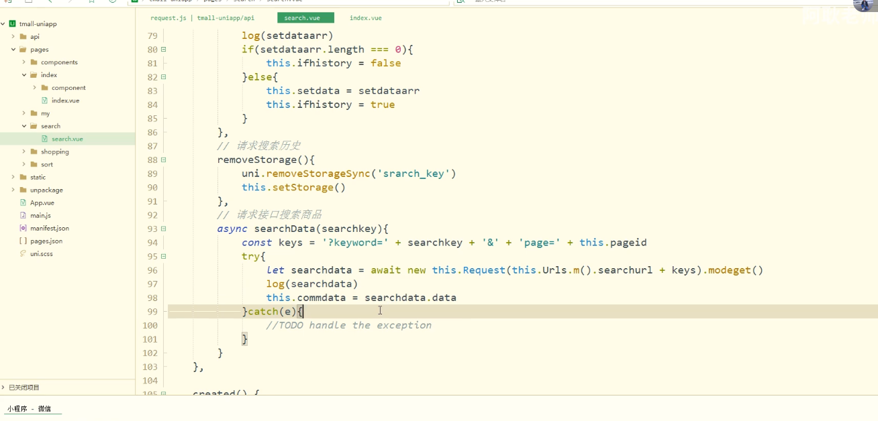Viewport: 878px width, 421px height.
Task: Open the 小程序 - 微信 console tab
Action: point(30,408)
